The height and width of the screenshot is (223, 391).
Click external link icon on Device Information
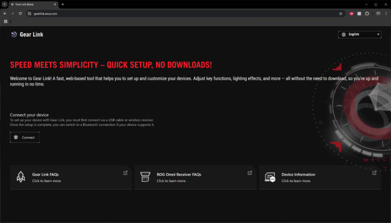coord(375,173)
